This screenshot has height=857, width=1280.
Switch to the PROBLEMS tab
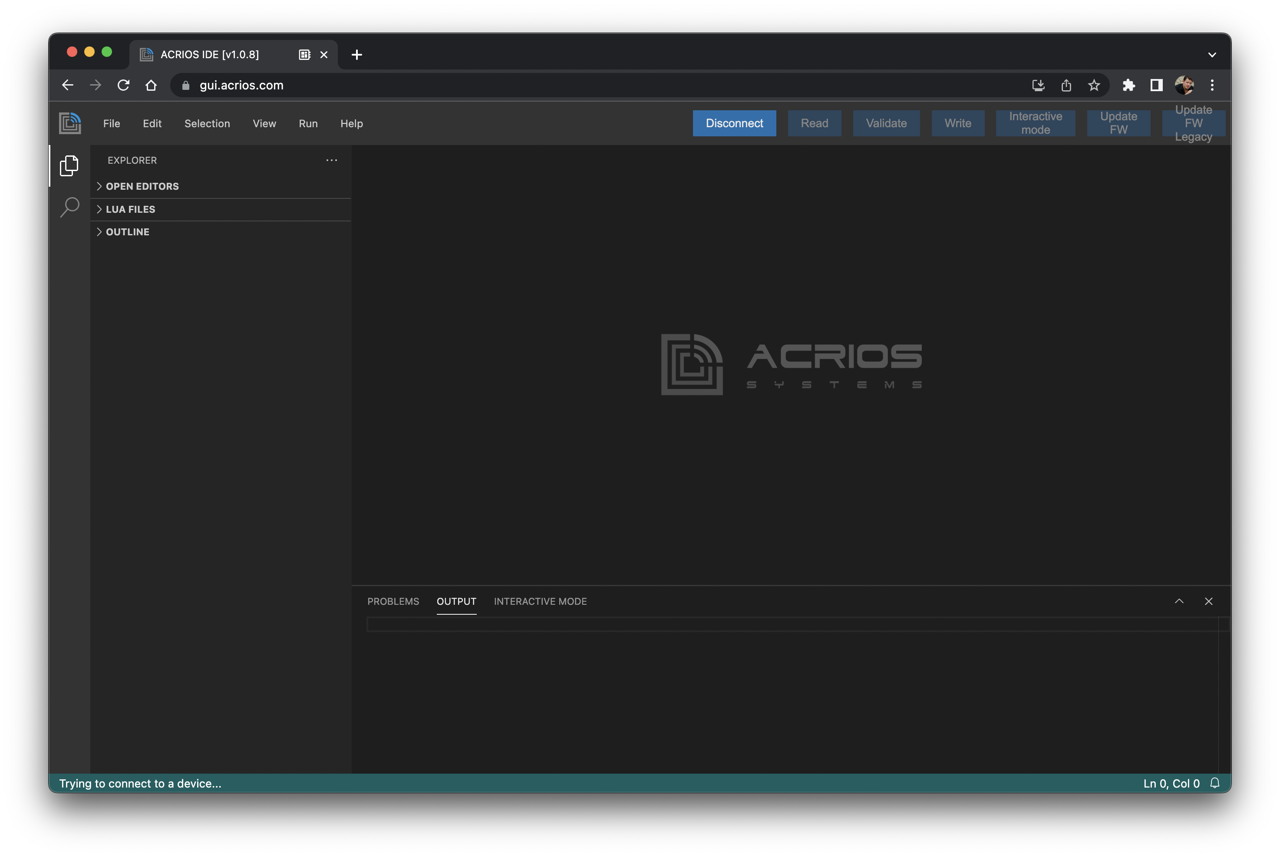coord(393,601)
